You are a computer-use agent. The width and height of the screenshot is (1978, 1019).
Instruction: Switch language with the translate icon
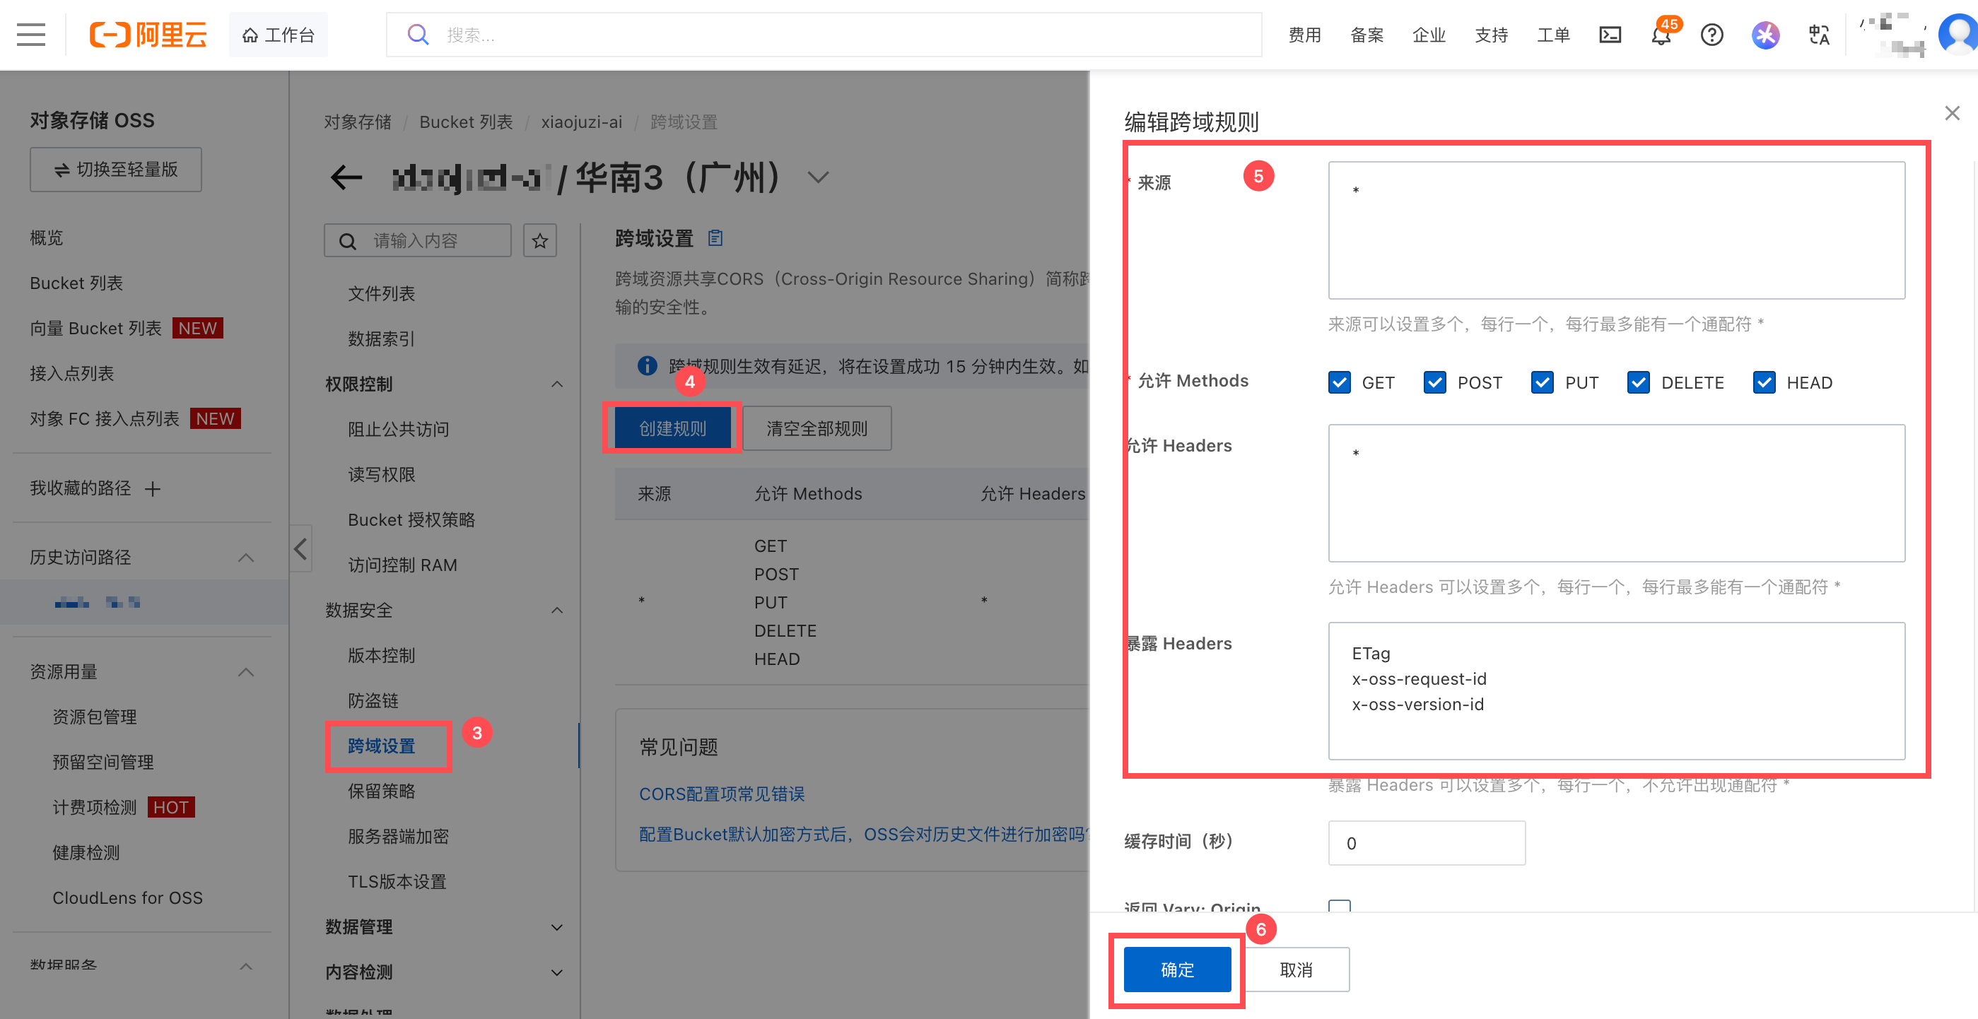pos(1819,35)
